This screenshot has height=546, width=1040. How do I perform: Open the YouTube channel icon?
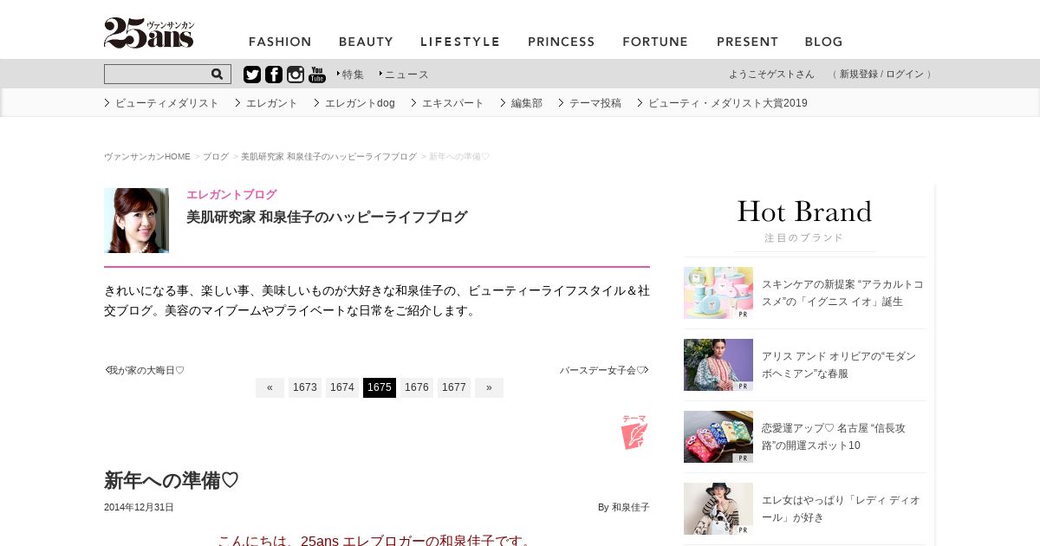tap(317, 75)
